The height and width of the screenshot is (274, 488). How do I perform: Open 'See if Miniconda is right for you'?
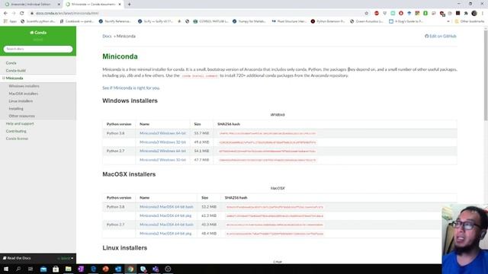click(130, 88)
